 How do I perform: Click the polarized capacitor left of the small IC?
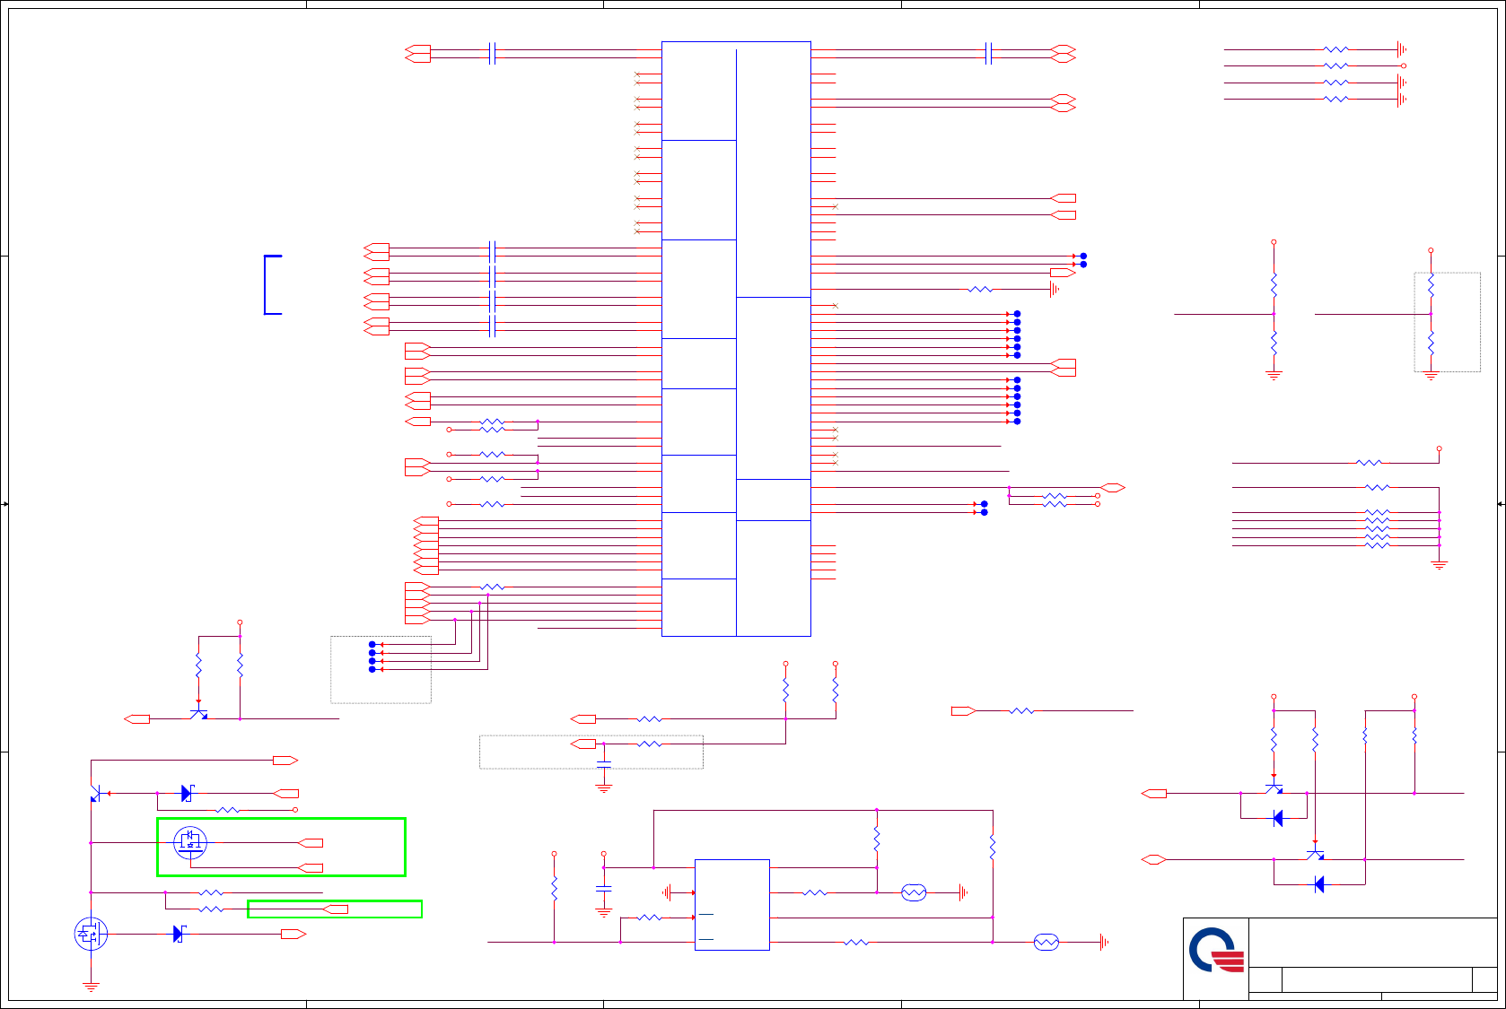[604, 888]
